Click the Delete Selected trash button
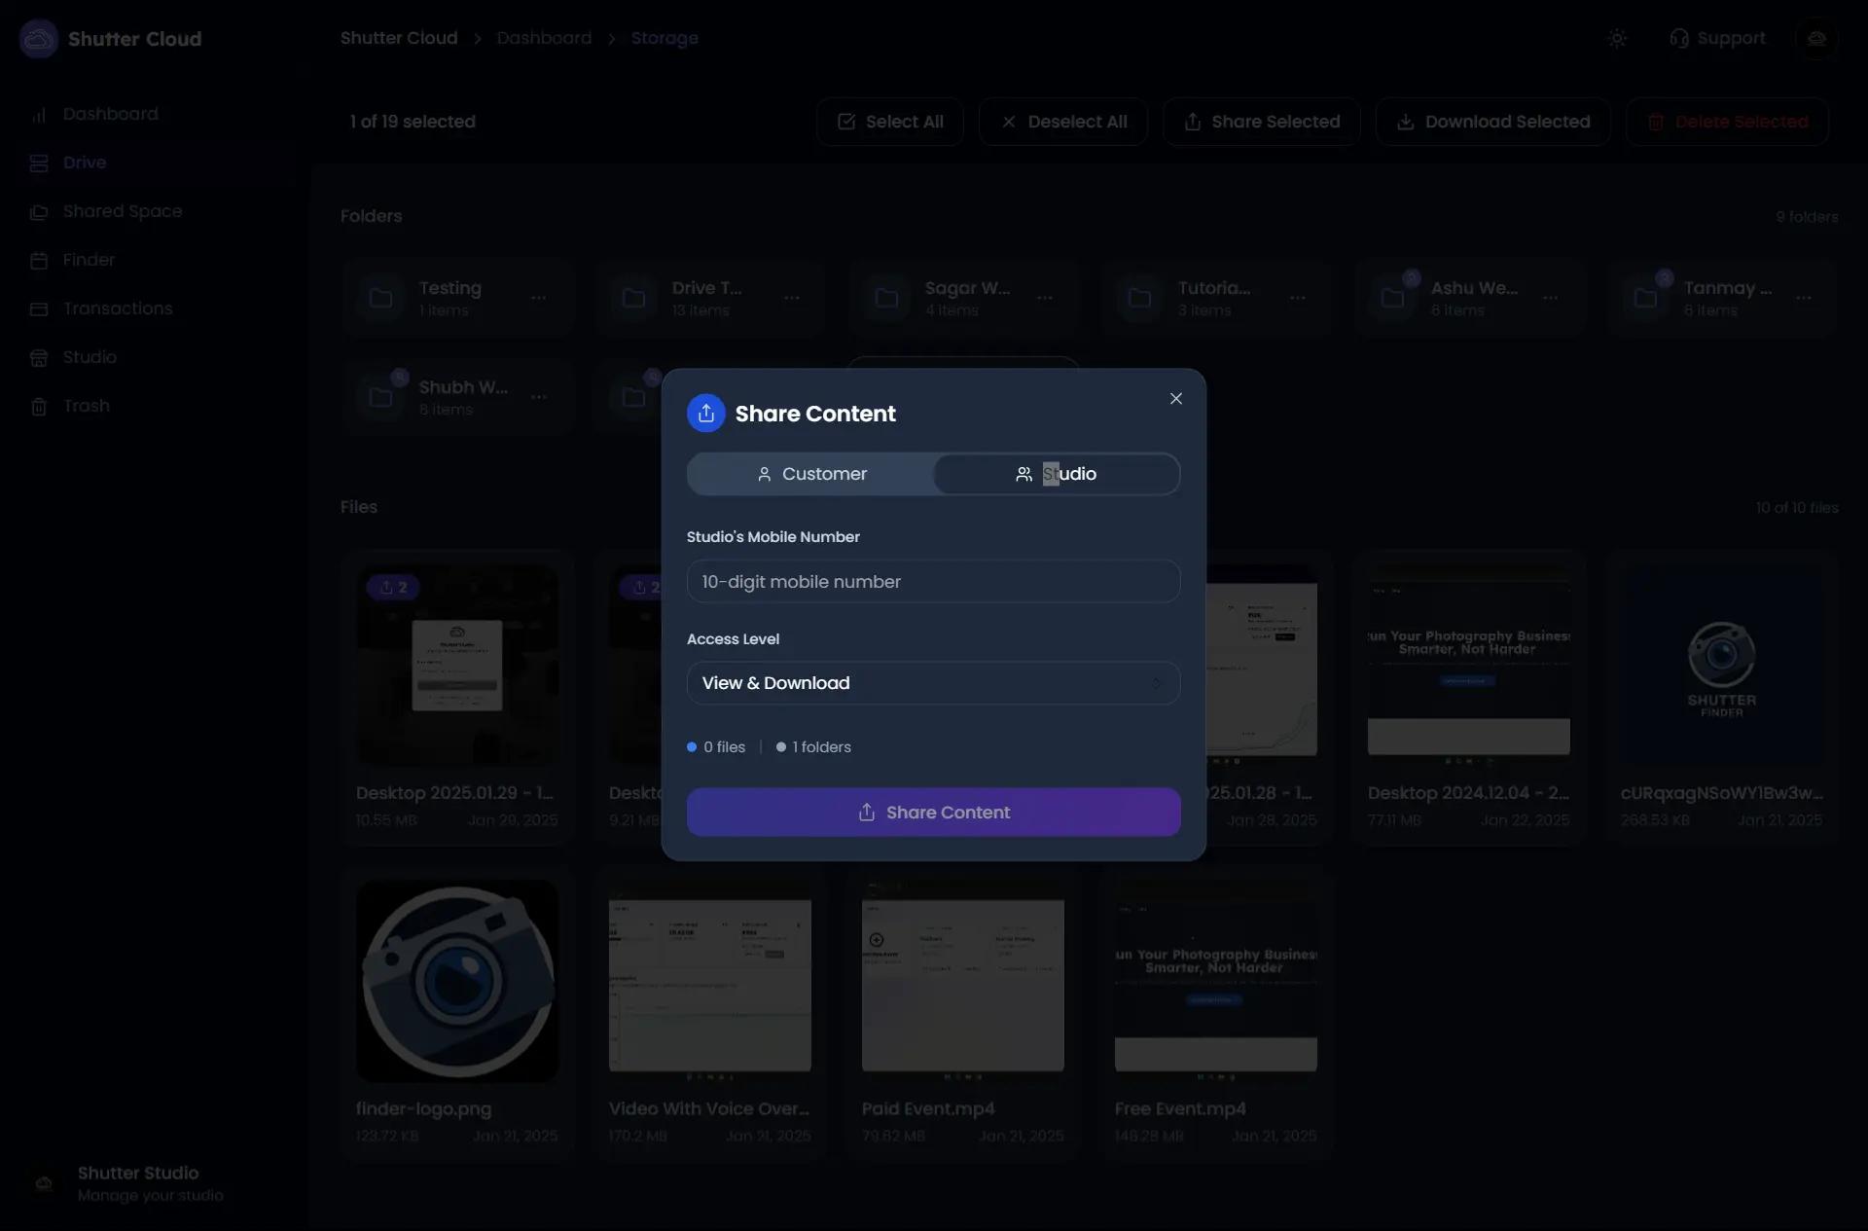Image resolution: width=1868 pixels, height=1231 pixels. coord(1726,122)
